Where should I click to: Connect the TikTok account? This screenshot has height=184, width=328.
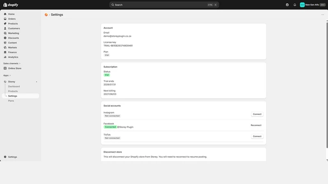[257, 136]
